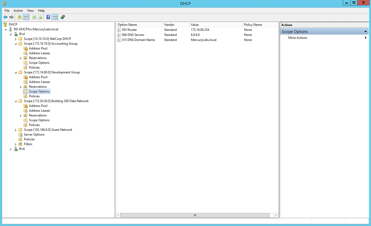
Task: Click the Refresh toolbar icon
Action: coord(34,17)
